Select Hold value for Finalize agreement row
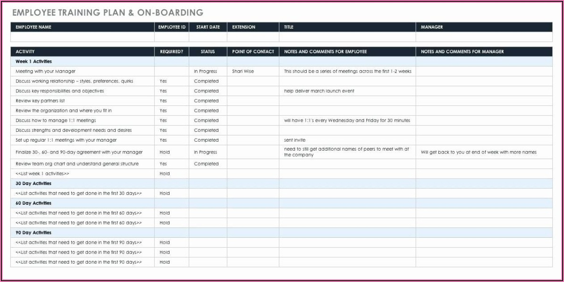564x282 pixels. [x=172, y=152]
